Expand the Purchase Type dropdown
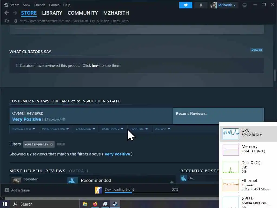This screenshot has width=277, height=208. [55, 129]
